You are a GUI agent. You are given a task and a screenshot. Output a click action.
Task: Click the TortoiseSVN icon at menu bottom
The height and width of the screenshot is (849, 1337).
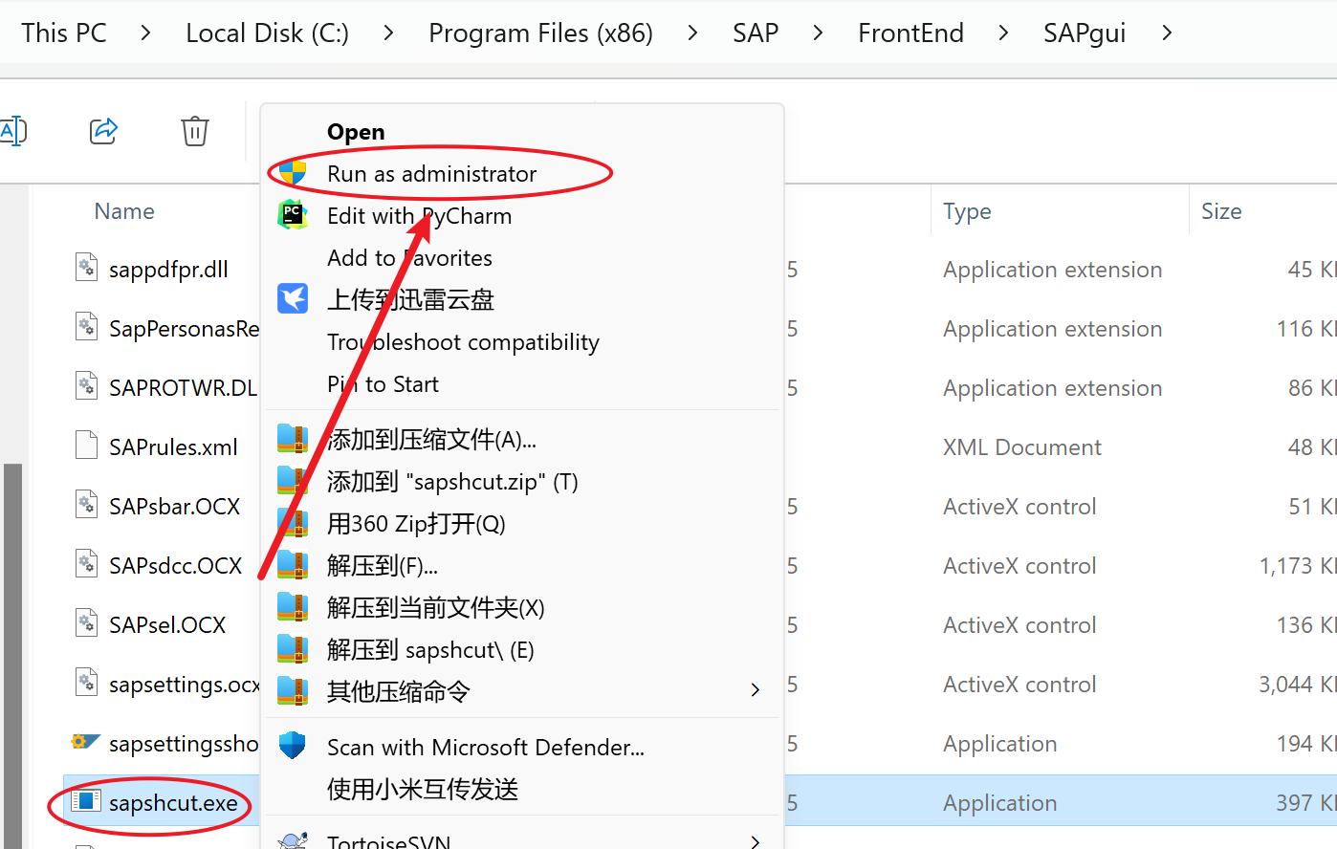pyautogui.click(x=293, y=839)
